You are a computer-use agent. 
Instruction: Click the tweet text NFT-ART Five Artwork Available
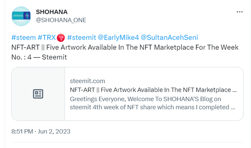(125, 47)
